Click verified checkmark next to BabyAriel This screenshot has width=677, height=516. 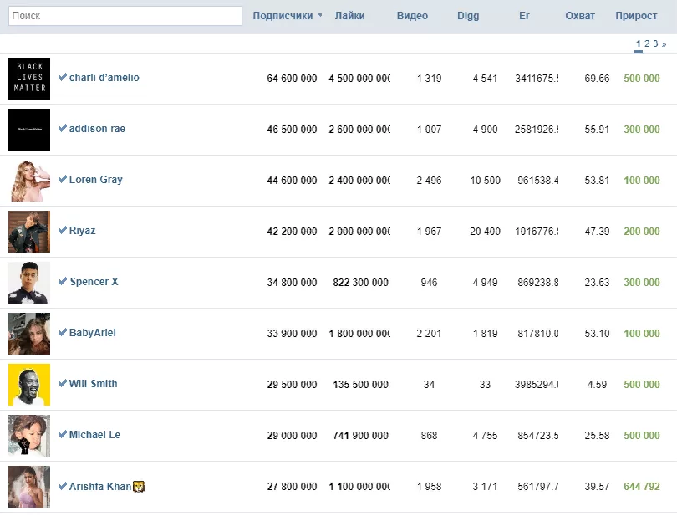click(63, 332)
